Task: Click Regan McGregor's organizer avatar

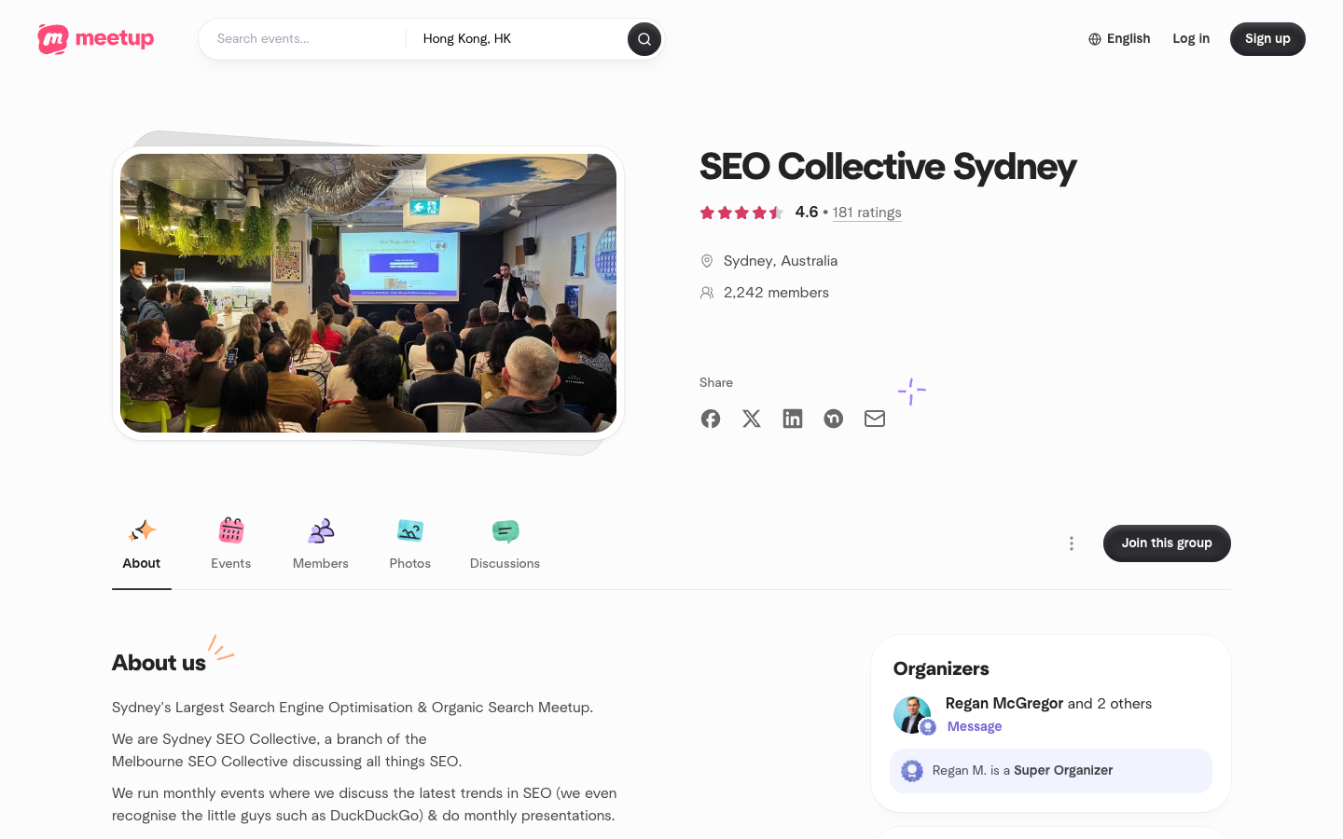Action: [x=912, y=715]
